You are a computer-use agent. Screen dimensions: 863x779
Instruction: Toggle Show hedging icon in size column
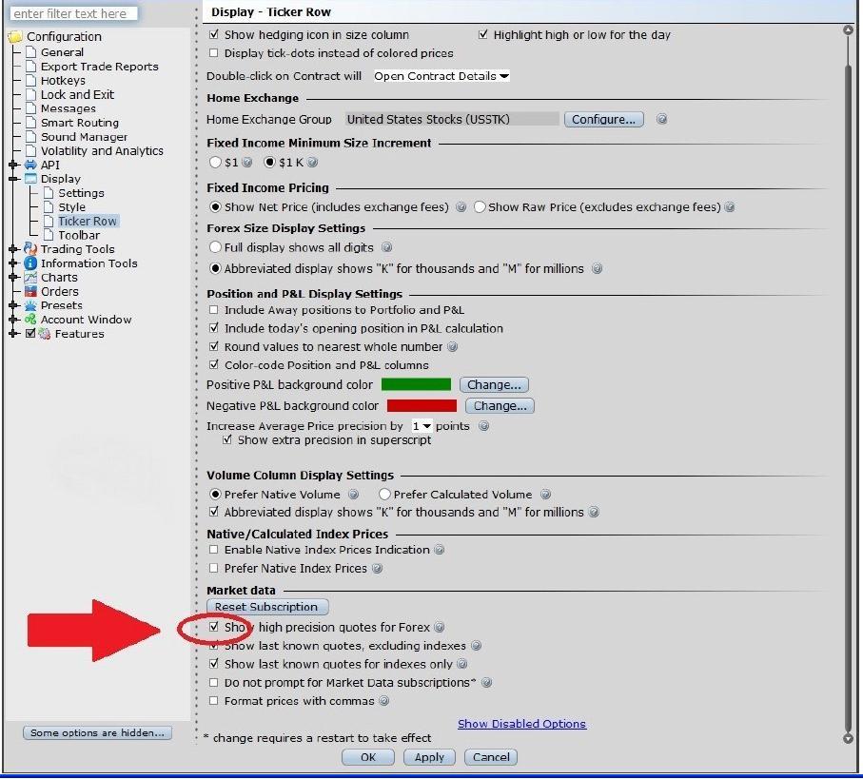tap(214, 34)
